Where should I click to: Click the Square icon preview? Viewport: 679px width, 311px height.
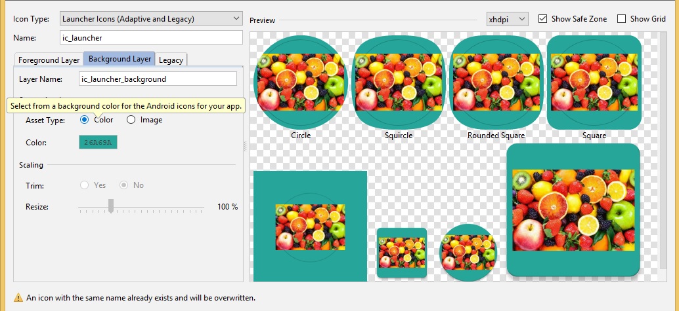tap(594, 82)
